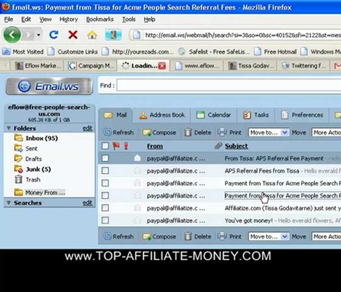Image resolution: width=341 pixels, height=292 pixels.
Task: Stop loading with the red X icon
Action: [x=73, y=35]
